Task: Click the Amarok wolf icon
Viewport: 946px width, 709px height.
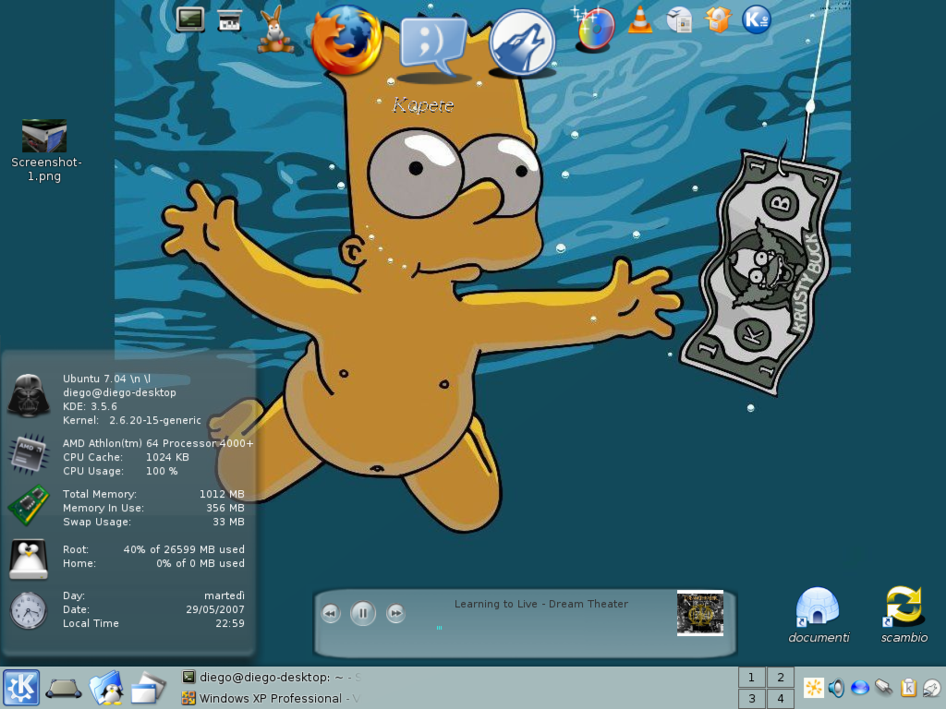Action: click(x=521, y=42)
